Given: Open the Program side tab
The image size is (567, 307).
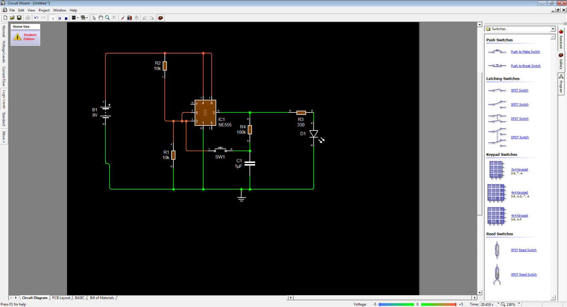Looking at the screenshot, I should tap(561, 84).
